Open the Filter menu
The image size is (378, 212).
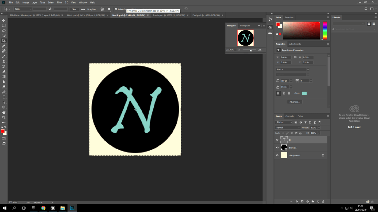(60, 2)
